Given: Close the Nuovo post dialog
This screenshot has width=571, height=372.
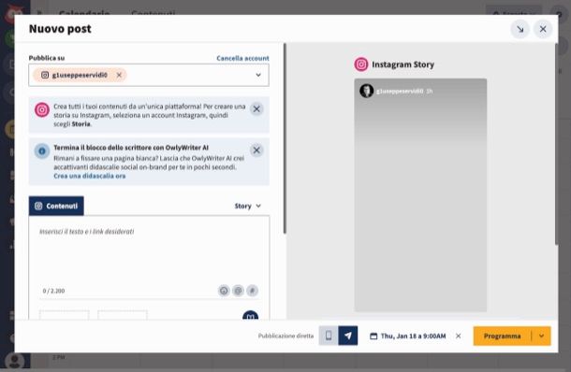Looking at the screenshot, I should [x=543, y=29].
